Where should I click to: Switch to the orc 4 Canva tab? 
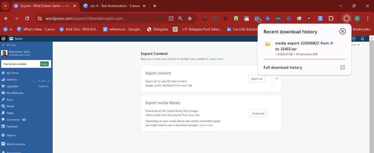pos(115,6)
